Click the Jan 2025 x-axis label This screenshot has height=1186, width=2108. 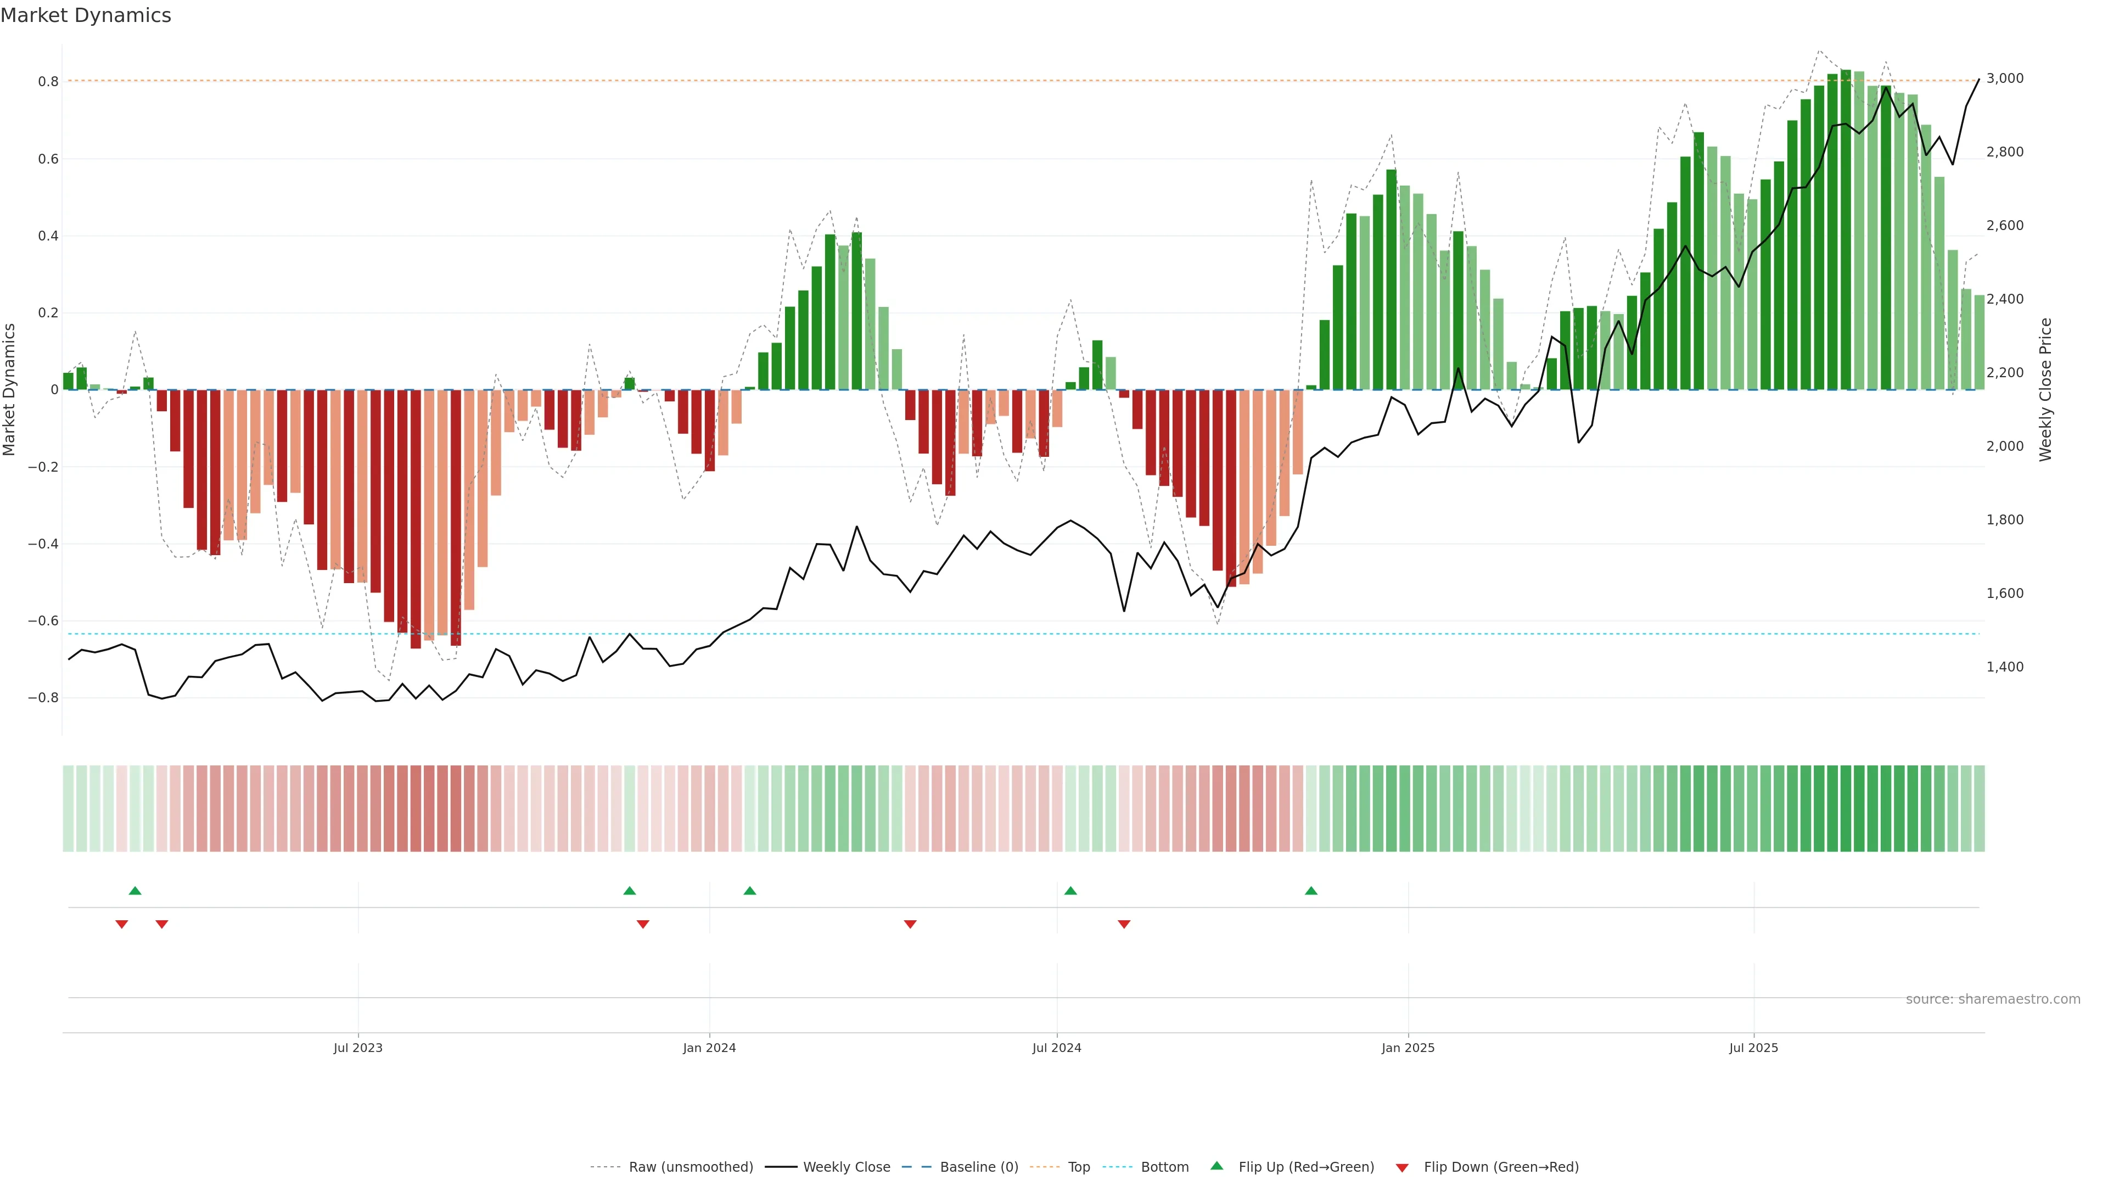[x=1408, y=1048]
